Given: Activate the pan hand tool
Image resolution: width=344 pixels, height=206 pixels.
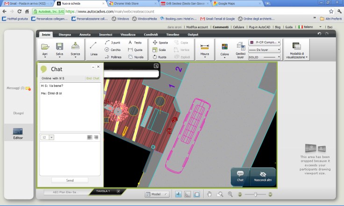Looking at the screenshot, I should (x=209, y=194).
